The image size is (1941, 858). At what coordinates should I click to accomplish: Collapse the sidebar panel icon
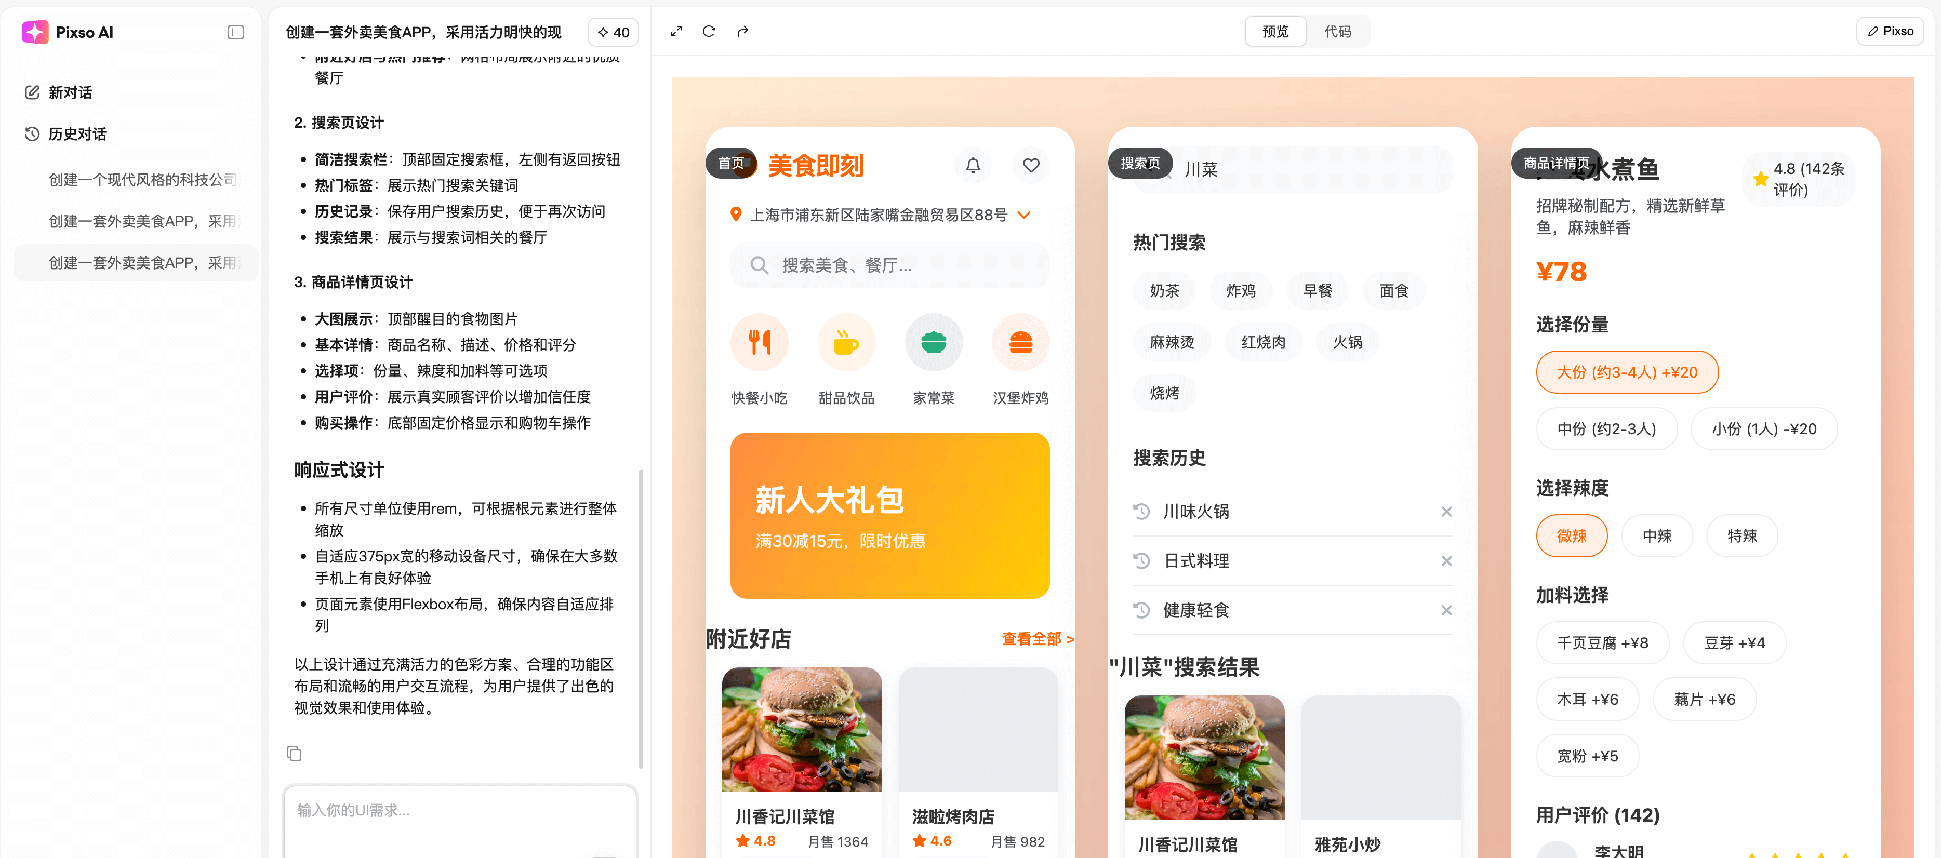[235, 32]
